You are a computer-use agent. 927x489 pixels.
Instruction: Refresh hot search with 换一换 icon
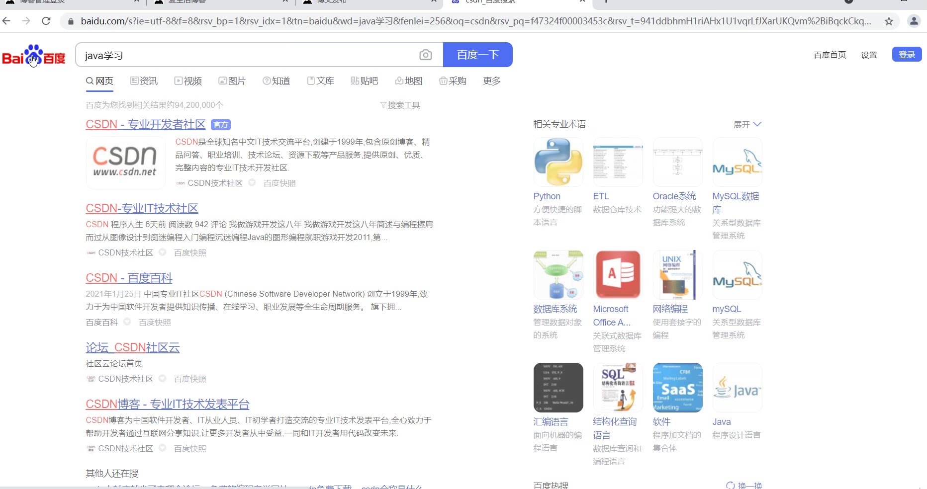(731, 486)
